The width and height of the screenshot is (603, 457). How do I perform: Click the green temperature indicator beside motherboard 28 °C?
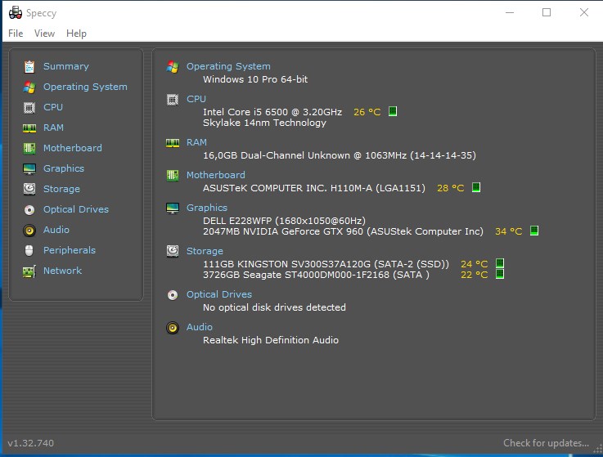[476, 187]
